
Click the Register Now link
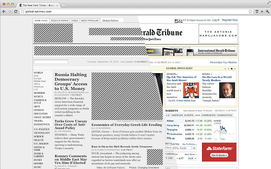pyautogui.click(x=230, y=20)
